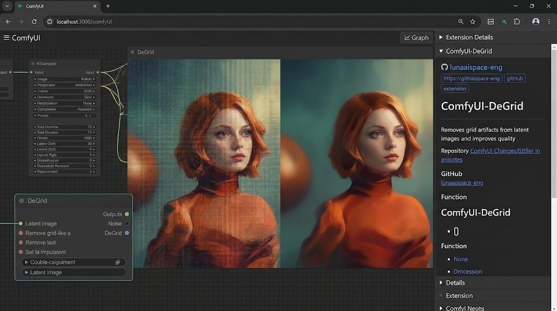Image resolution: width=557 pixels, height=311 pixels.
Task: Click the clean after image in preview
Action: (357, 164)
